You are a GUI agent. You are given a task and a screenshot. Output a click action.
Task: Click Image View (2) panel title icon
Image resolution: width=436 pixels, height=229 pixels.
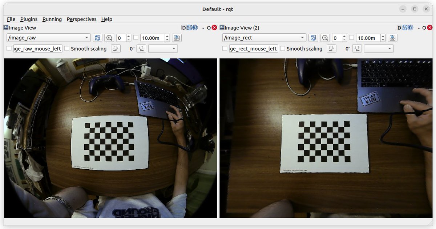coord(222,27)
